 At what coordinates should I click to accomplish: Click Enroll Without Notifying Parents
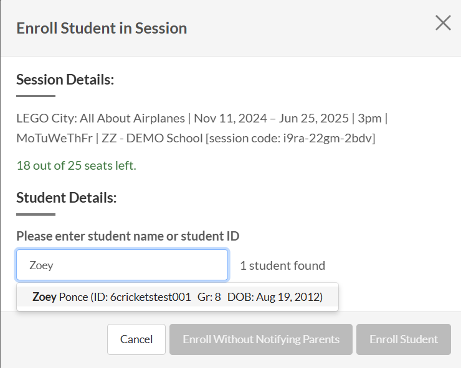coord(260,339)
